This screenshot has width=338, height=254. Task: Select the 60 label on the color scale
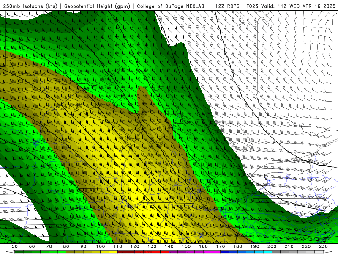tap(32, 246)
